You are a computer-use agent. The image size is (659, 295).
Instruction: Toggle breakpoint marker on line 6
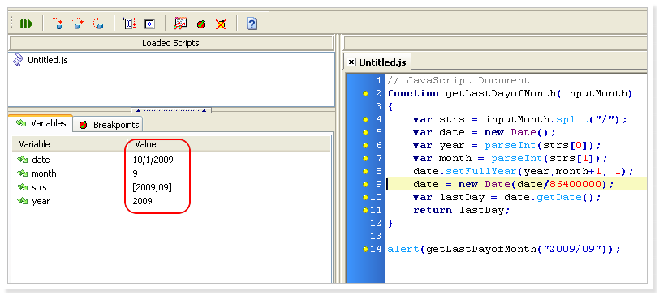[x=366, y=146]
